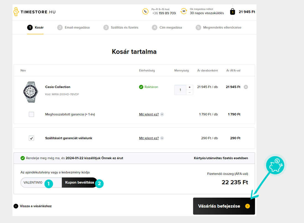Viewport: 304px width, 223px height.
Task: Click the Vásárlás befejezése button
Action: click(224, 206)
